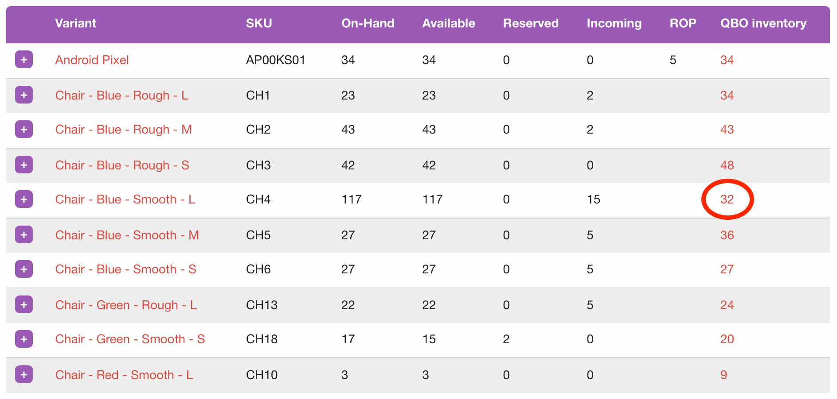Click plus icon beside Chair - Blue - Rough - M
837x399 pixels.
coord(24,129)
